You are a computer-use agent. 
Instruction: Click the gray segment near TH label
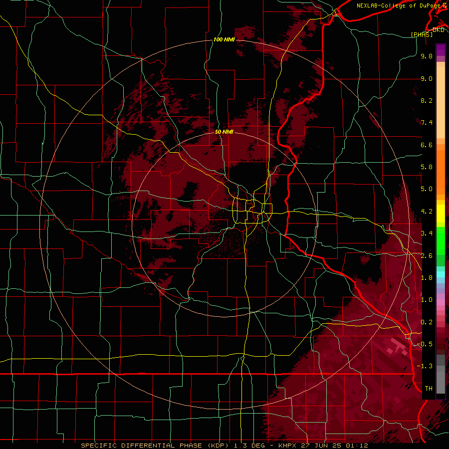(441, 382)
